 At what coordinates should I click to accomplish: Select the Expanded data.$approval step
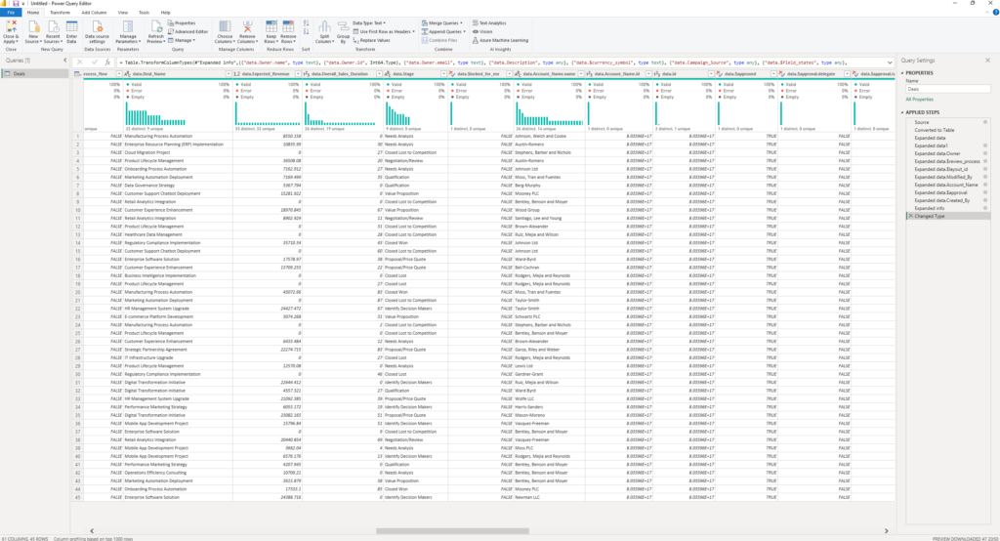point(940,192)
